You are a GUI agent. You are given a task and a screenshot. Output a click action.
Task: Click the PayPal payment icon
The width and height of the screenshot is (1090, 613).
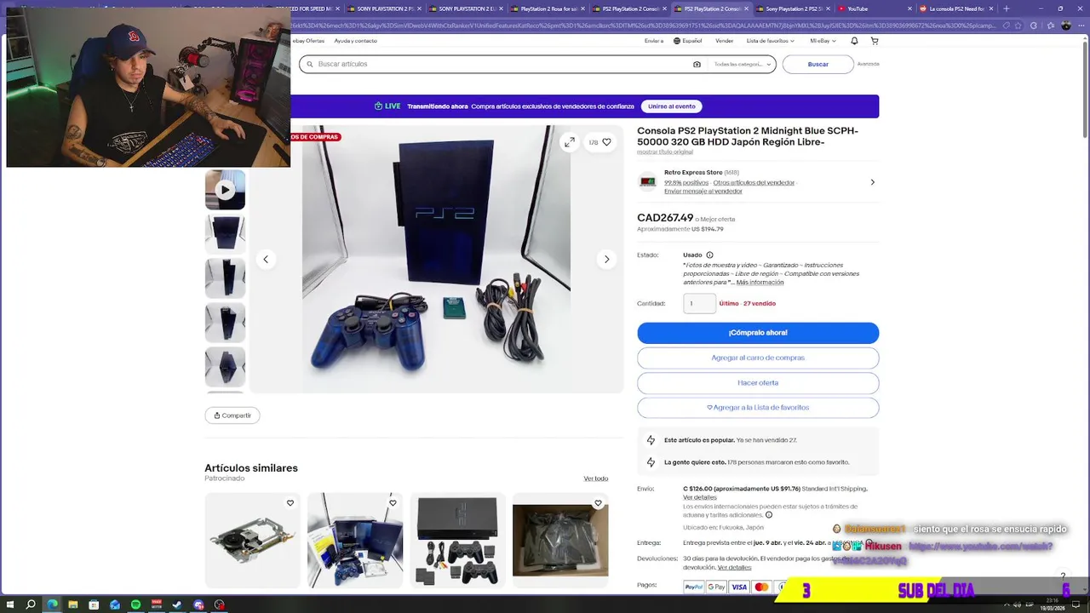click(694, 587)
